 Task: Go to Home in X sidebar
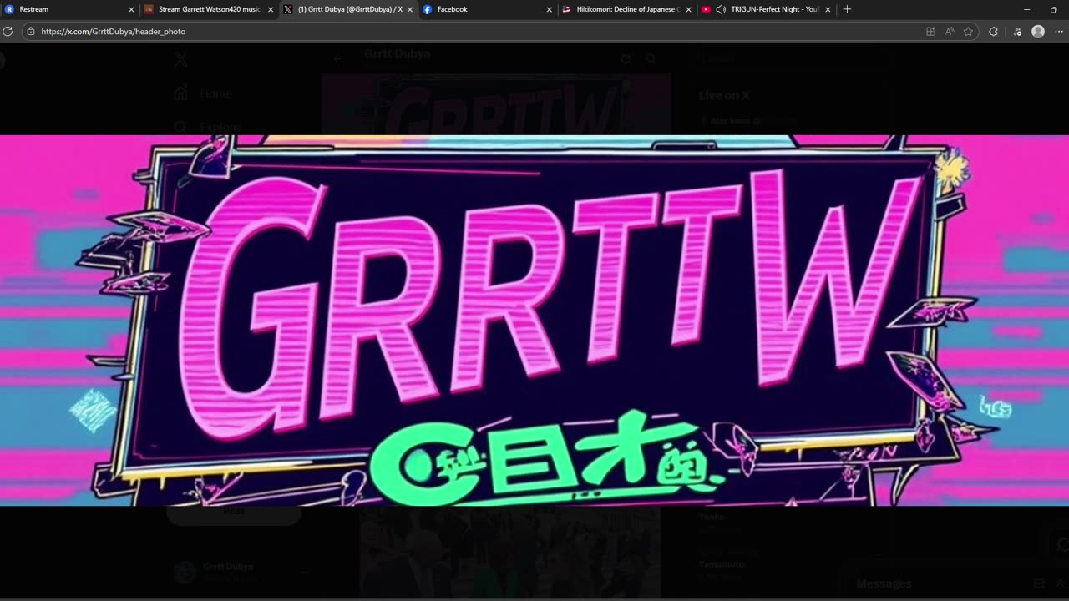click(203, 94)
